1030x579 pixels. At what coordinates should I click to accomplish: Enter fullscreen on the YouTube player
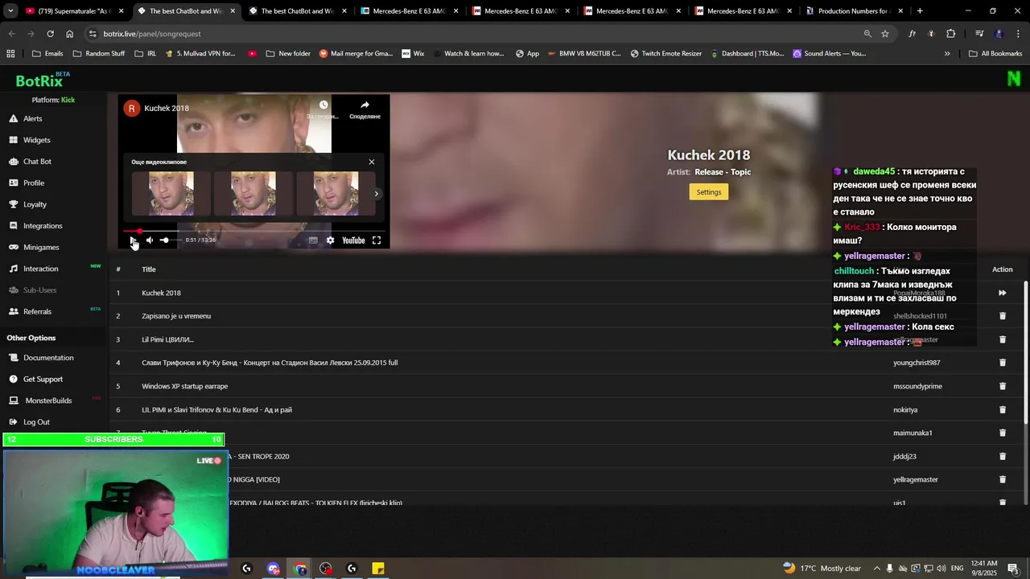(376, 240)
